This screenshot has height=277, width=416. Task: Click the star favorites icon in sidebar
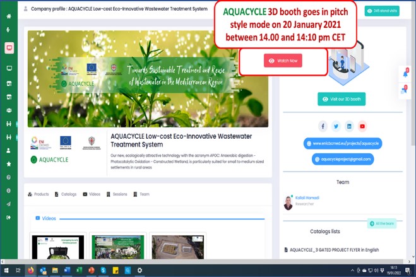(9, 164)
